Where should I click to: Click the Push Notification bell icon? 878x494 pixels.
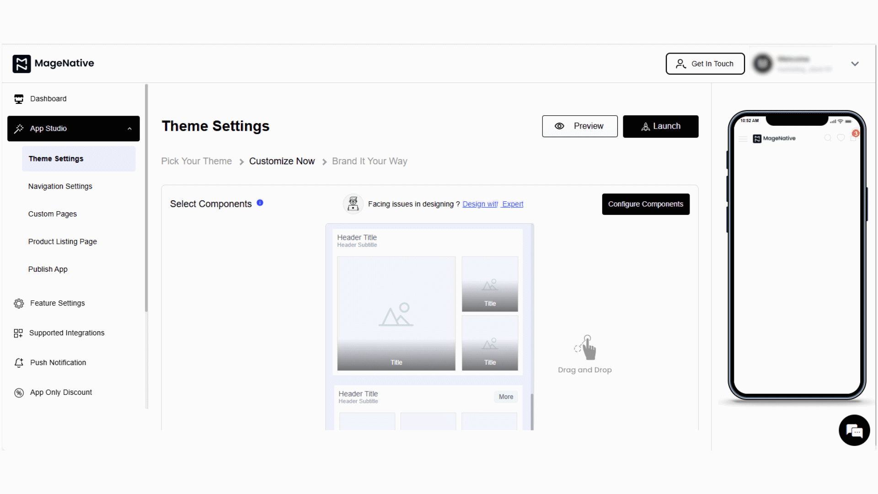[19, 363]
